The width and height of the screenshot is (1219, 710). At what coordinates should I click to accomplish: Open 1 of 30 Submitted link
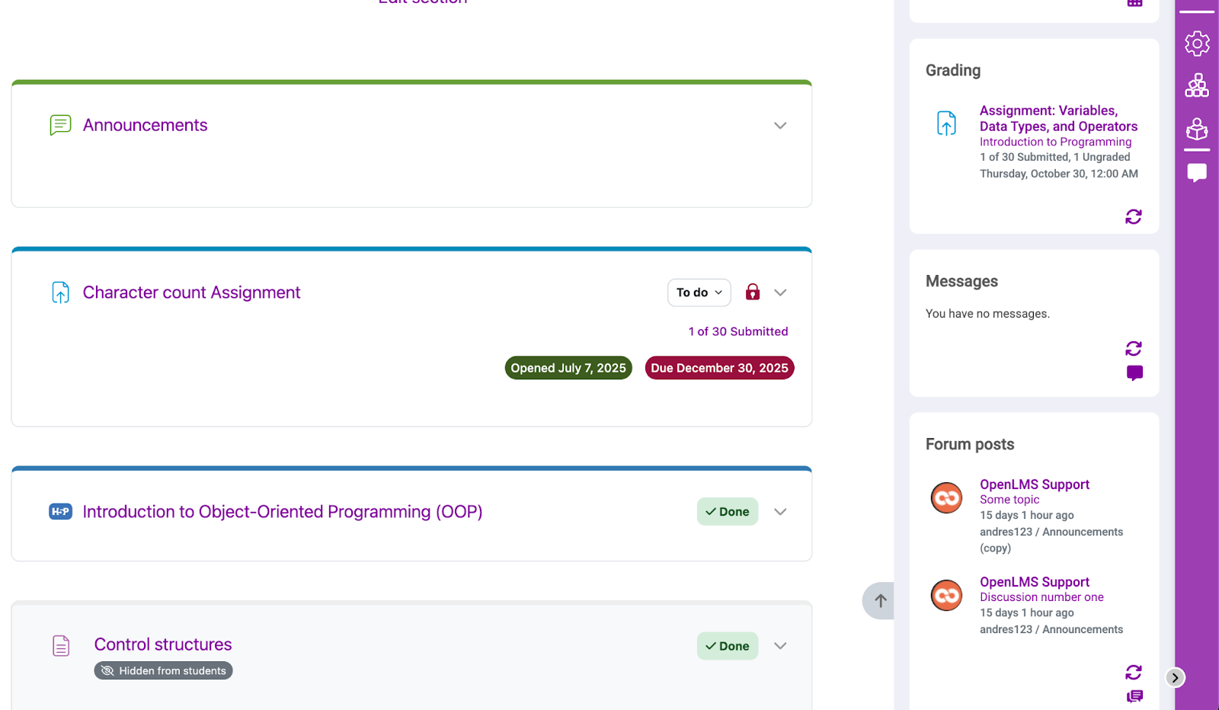(737, 331)
